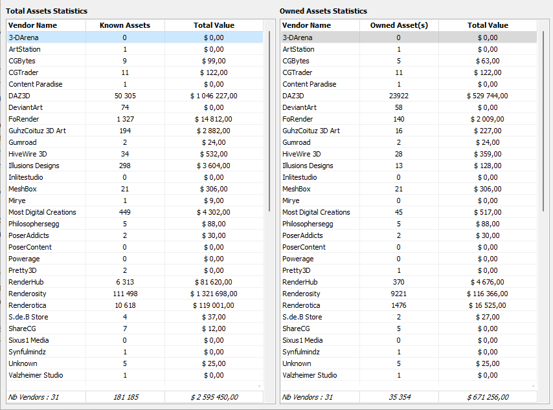Click Owned Assets table vertical scrollbar
This screenshot has width=553, height=410.
543,122
